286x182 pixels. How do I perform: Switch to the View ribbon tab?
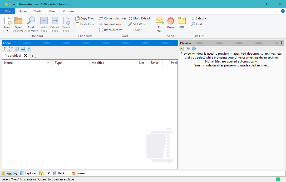[x=52, y=11]
